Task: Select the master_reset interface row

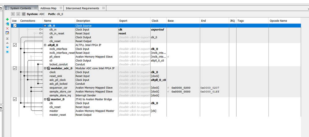Action: coord(156,115)
